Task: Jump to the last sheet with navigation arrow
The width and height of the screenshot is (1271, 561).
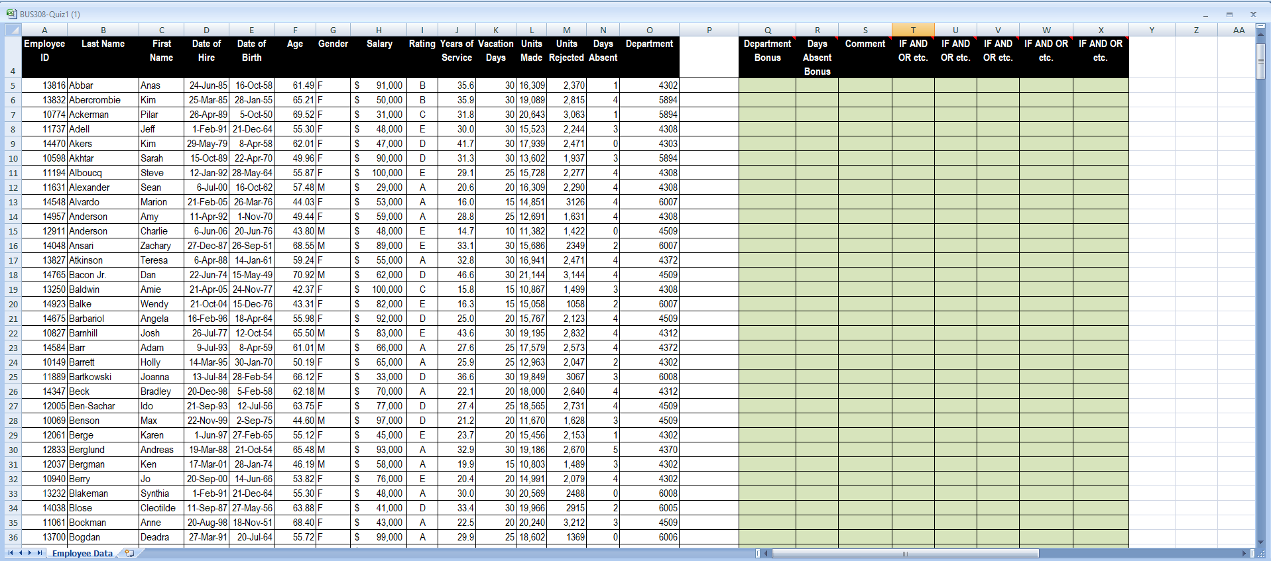Action: (x=40, y=553)
